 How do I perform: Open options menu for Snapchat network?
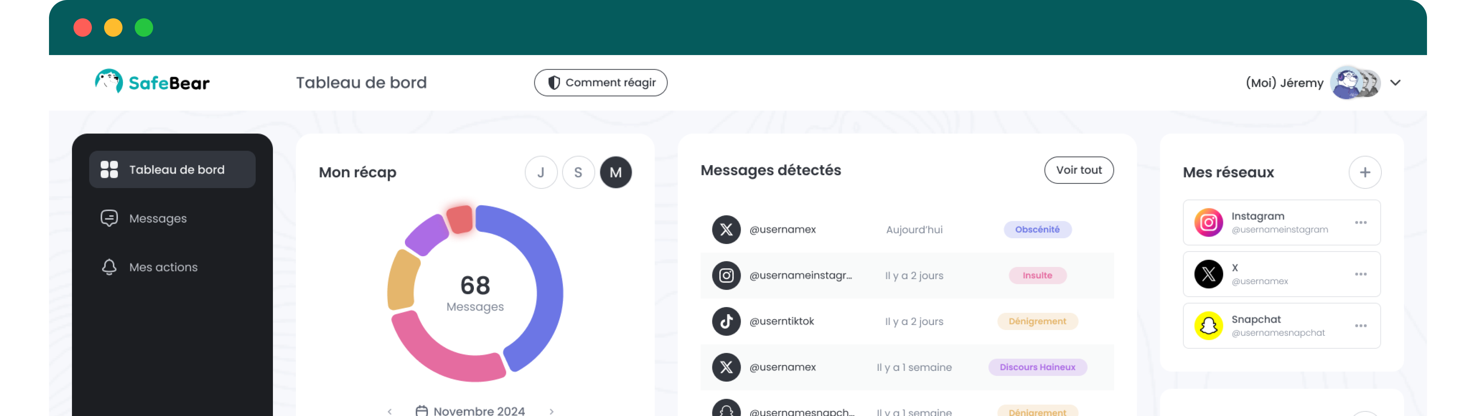pyautogui.click(x=1361, y=326)
